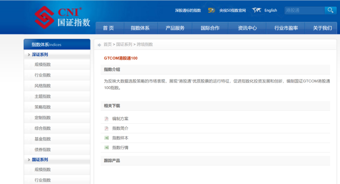
Task: Select 债券指数 in the sidebar
Action: coord(42,149)
